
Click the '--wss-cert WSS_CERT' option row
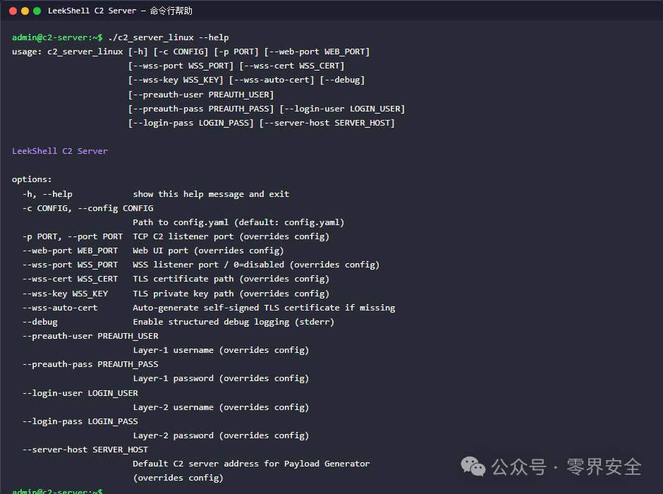click(x=71, y=279)
